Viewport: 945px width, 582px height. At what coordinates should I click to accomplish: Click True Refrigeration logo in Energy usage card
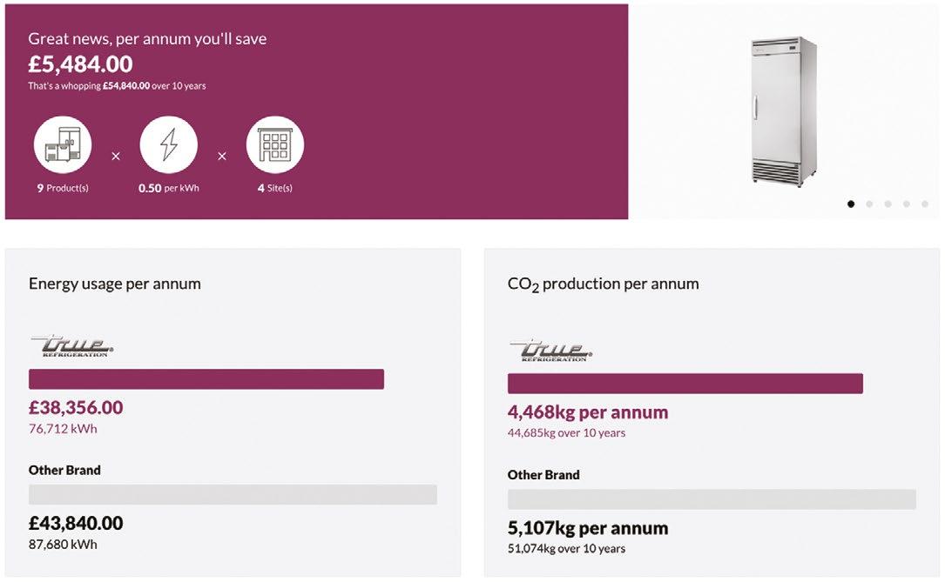72,346
